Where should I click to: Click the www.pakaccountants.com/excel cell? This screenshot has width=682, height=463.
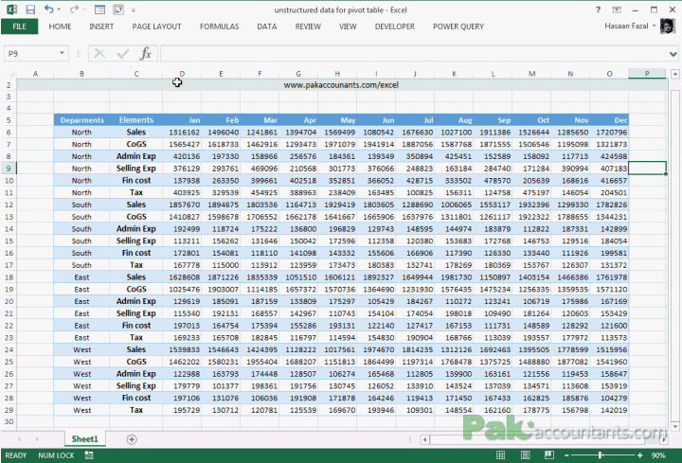pyautogui.click(x=341, y=85)
